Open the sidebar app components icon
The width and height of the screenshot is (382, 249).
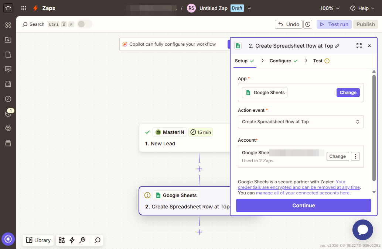pos(8,25)
